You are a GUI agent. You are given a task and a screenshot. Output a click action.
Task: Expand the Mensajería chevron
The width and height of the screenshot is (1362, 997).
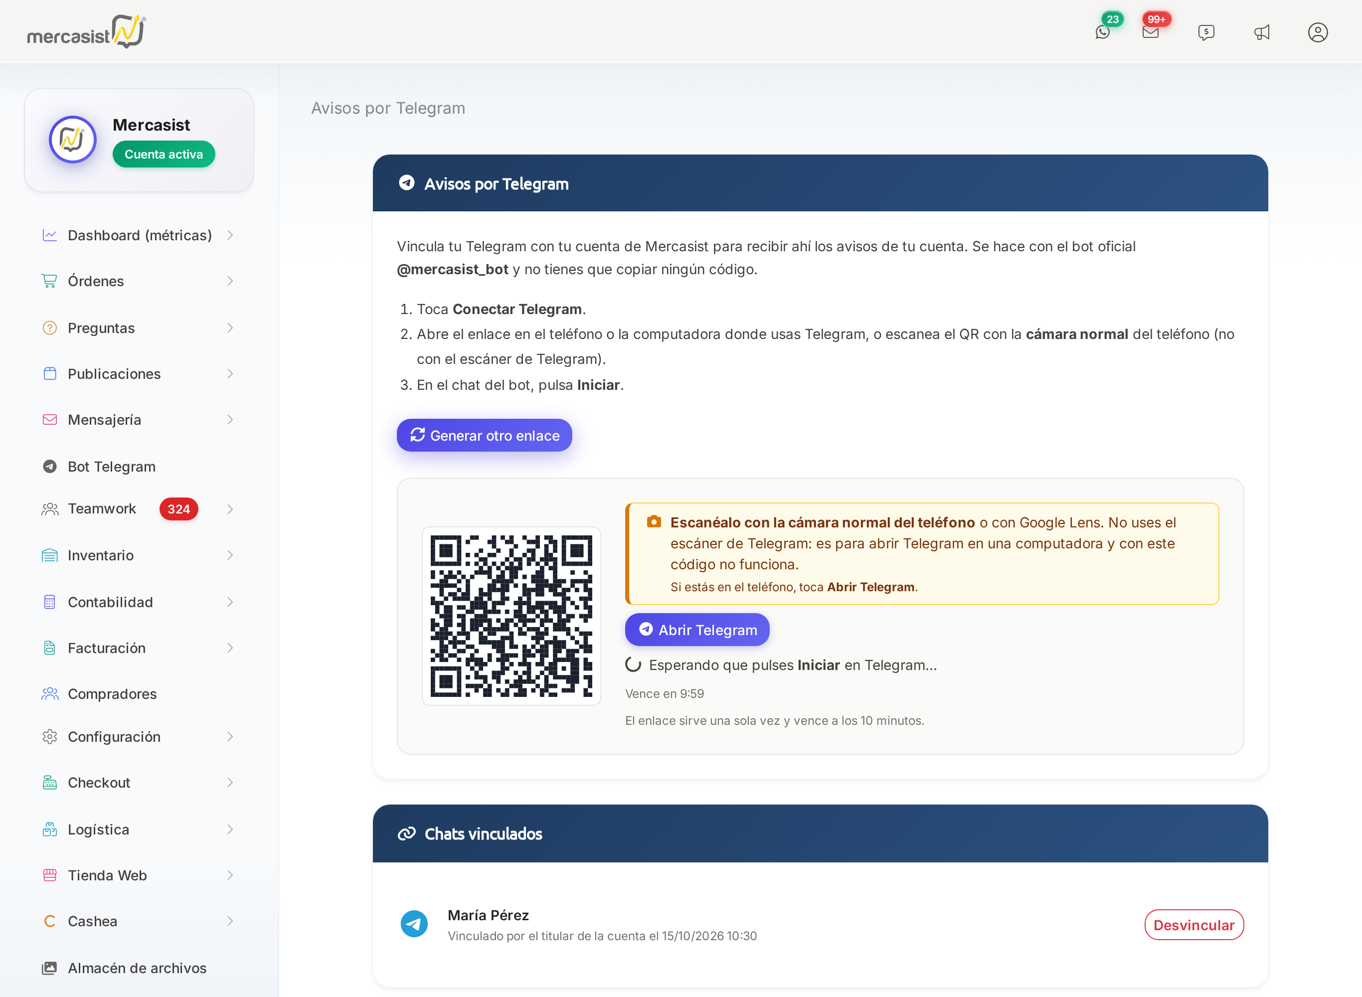point(230,419)
